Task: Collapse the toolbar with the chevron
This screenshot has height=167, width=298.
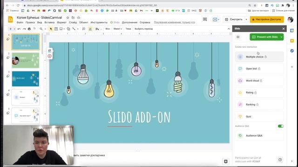Action: 229,29
